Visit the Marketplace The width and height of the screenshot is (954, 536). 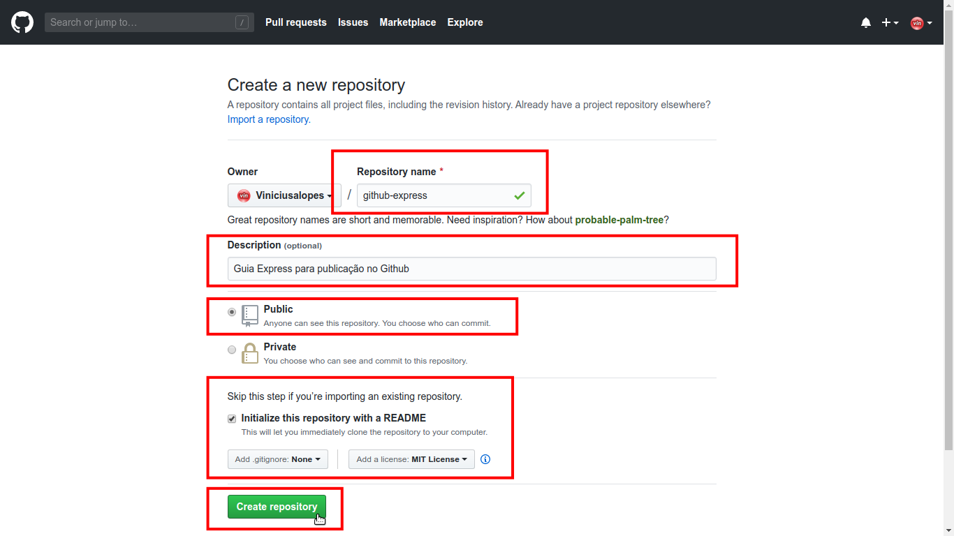click(x=408, y=22)
